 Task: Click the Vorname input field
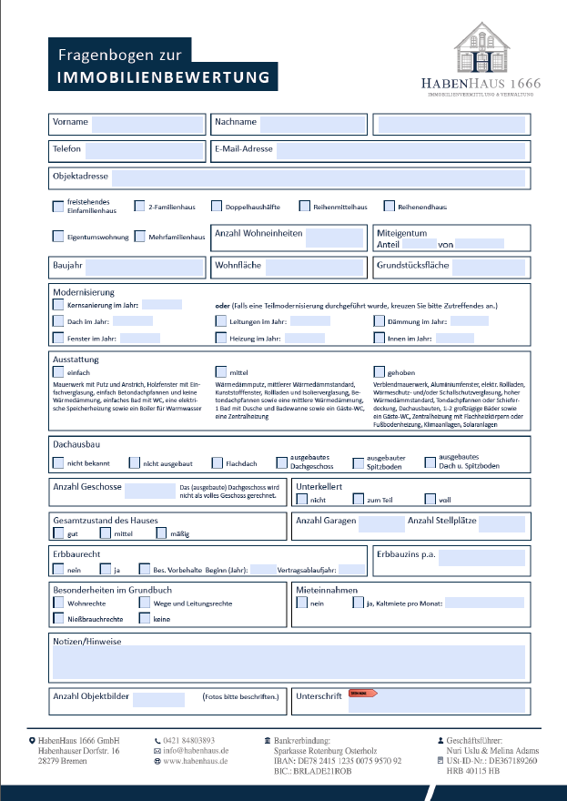tap(147, 125)
